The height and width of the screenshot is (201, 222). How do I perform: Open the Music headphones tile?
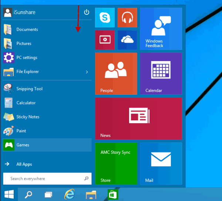[127, 17]
